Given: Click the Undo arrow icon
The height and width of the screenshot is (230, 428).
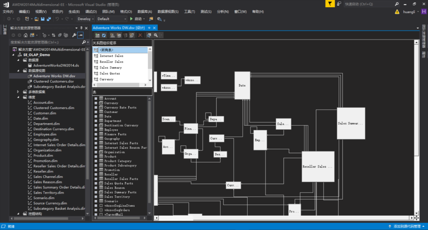Looking at the screenshot, I should (57, 19).
